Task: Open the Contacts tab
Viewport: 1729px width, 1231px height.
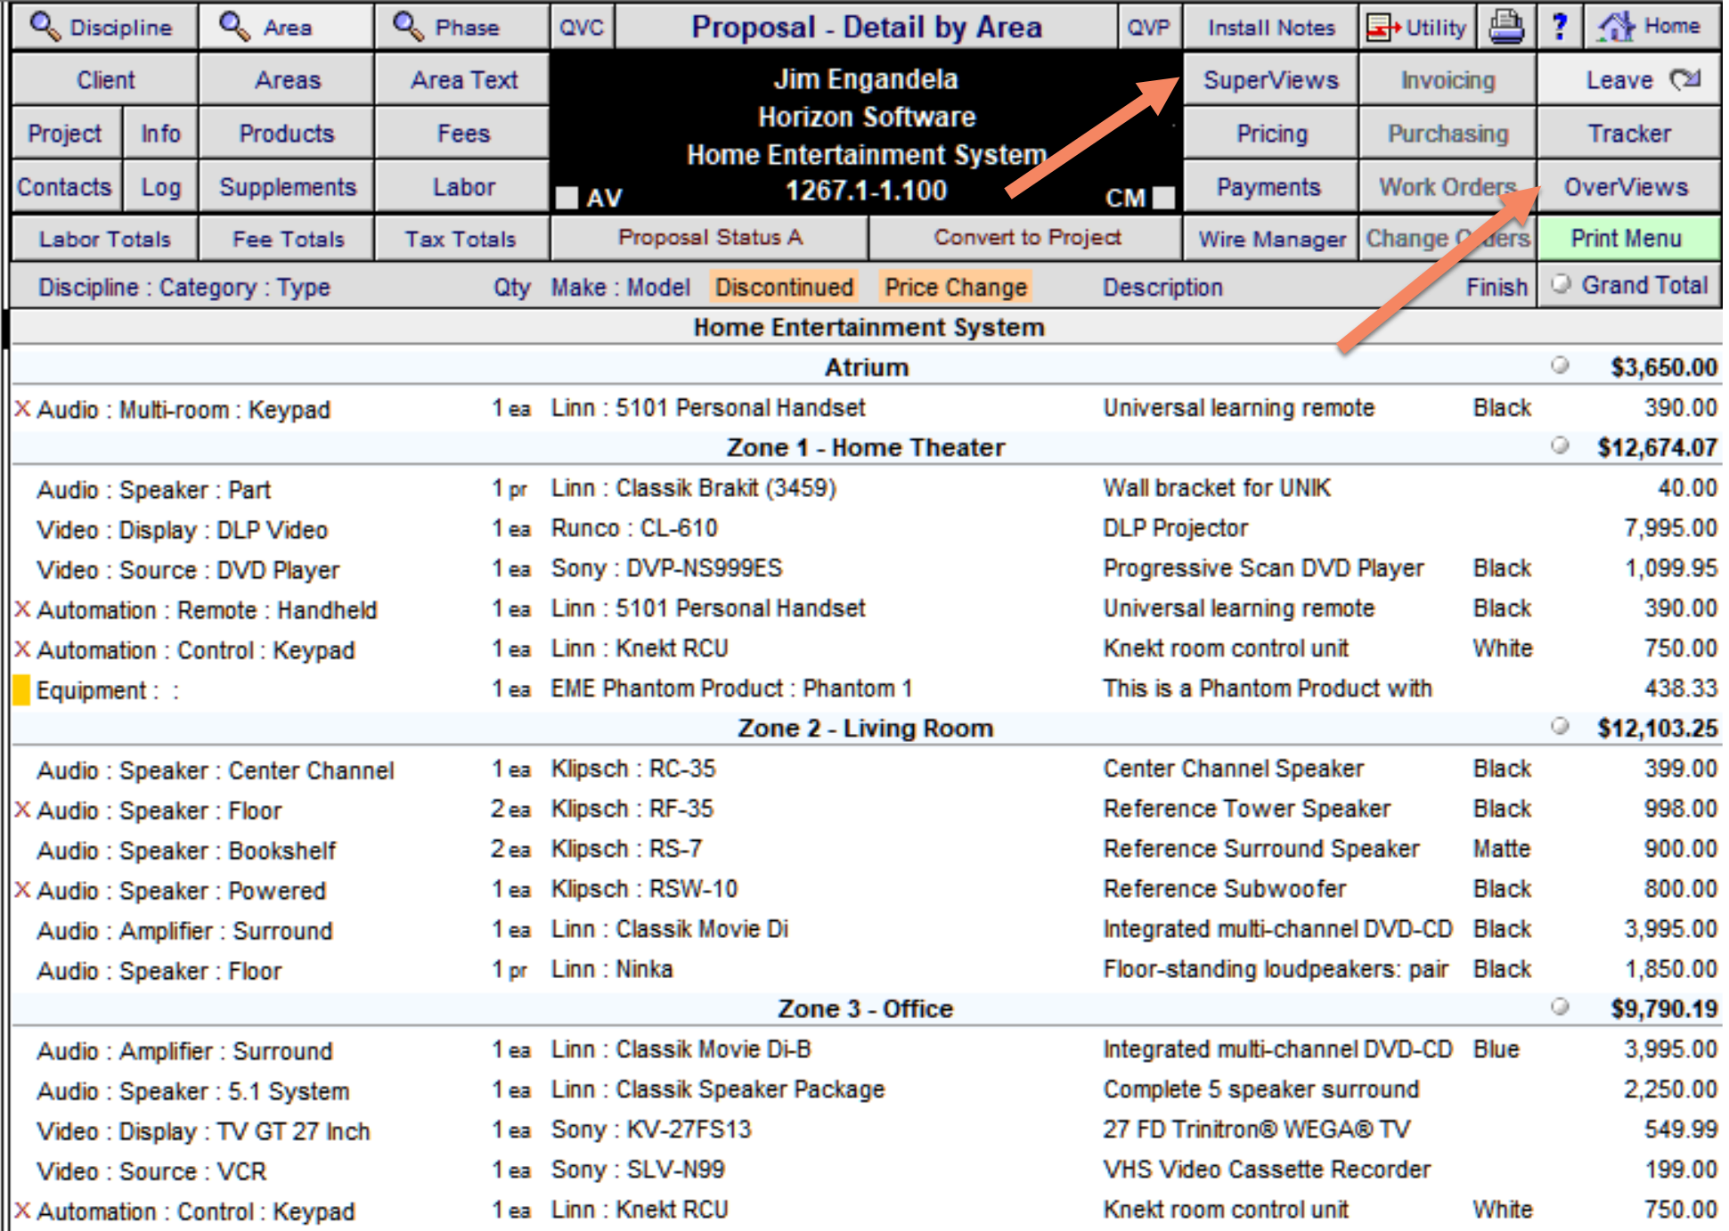Action: click(65, 186)
